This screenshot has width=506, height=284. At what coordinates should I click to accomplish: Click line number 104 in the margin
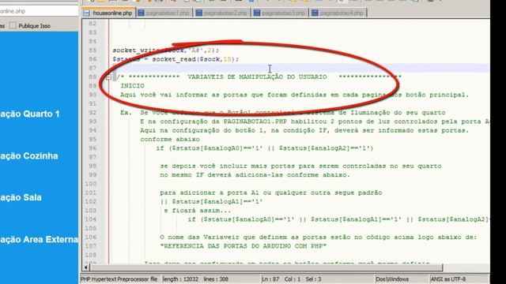91,219
